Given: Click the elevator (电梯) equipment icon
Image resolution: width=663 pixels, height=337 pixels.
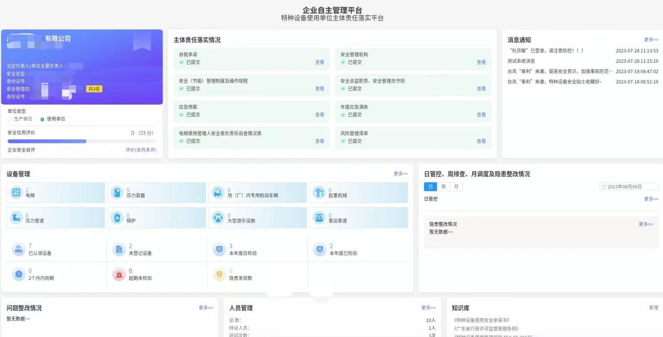Looking at the screenshot, I should (16, 193).
